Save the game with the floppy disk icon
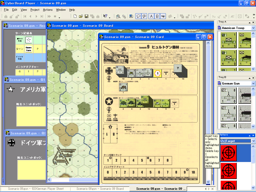The width and height of the screenshot is (256, 192). point(86,16)
